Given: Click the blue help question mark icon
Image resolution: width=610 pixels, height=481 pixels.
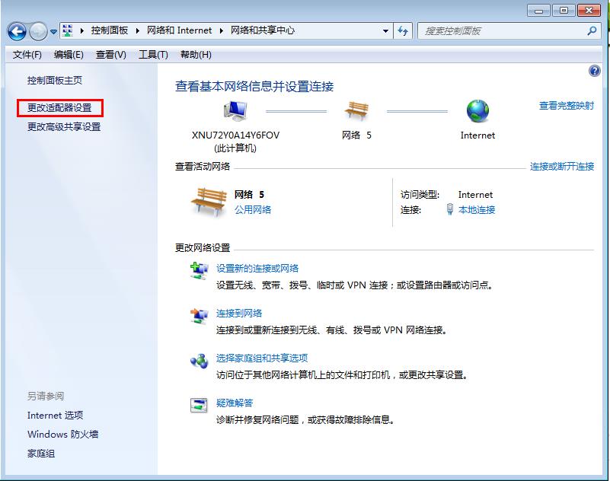Looking at the screenshot, I should tap(595, 71).
